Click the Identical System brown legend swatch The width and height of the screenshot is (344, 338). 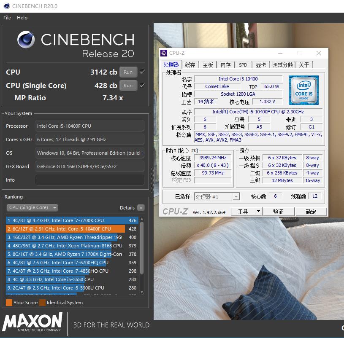[42, 303]
